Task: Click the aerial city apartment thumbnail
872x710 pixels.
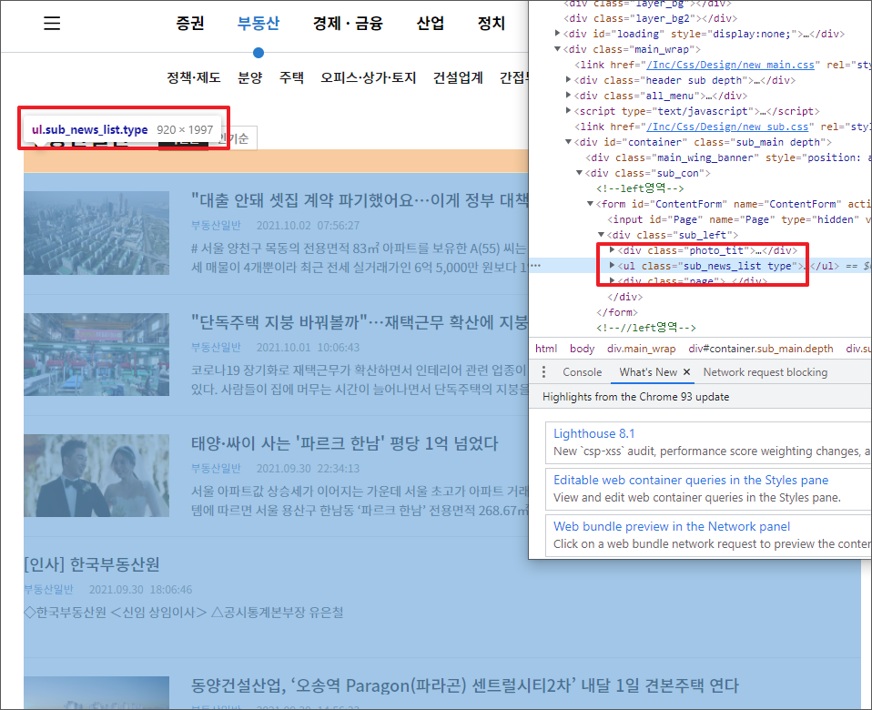Action: [96, 233]
